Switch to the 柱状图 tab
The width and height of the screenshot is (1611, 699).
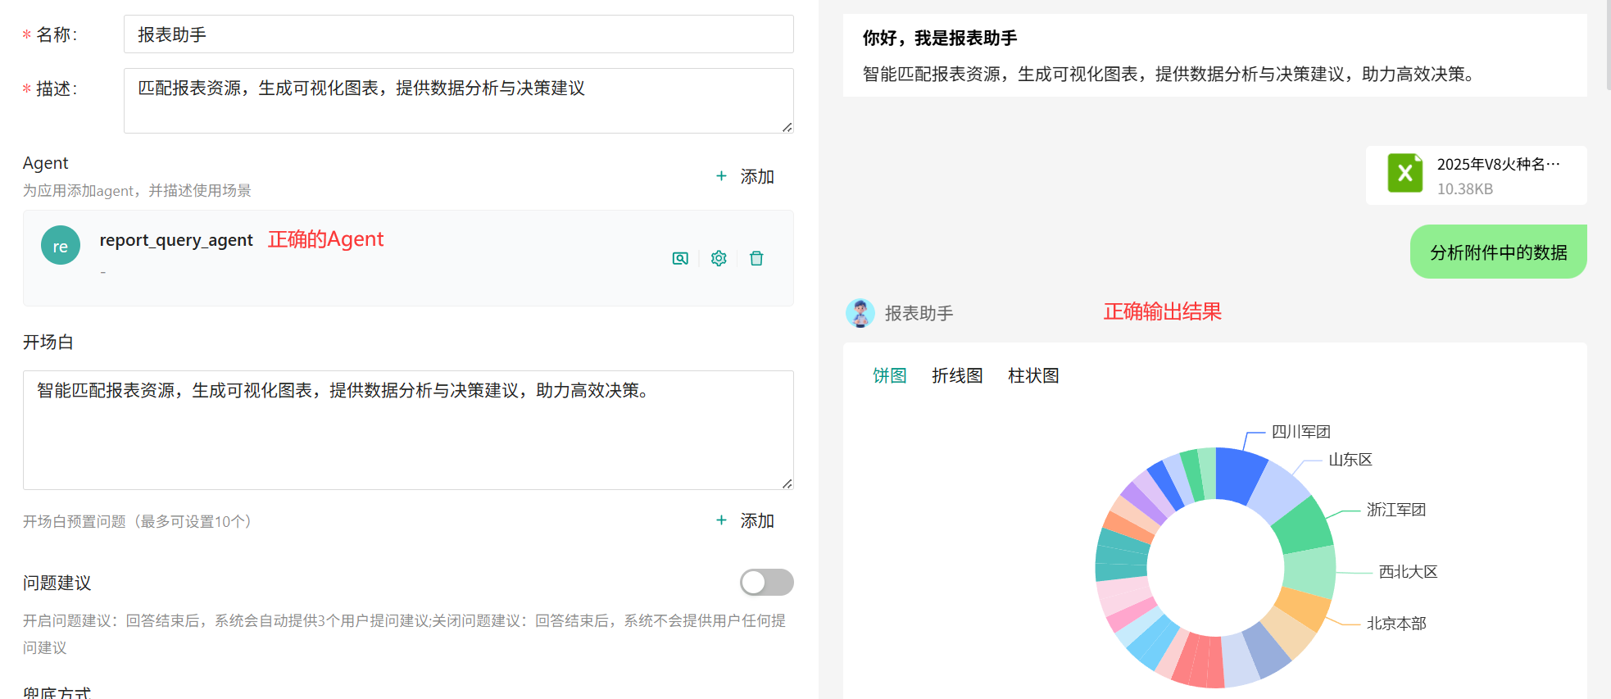coord(1033,376)
